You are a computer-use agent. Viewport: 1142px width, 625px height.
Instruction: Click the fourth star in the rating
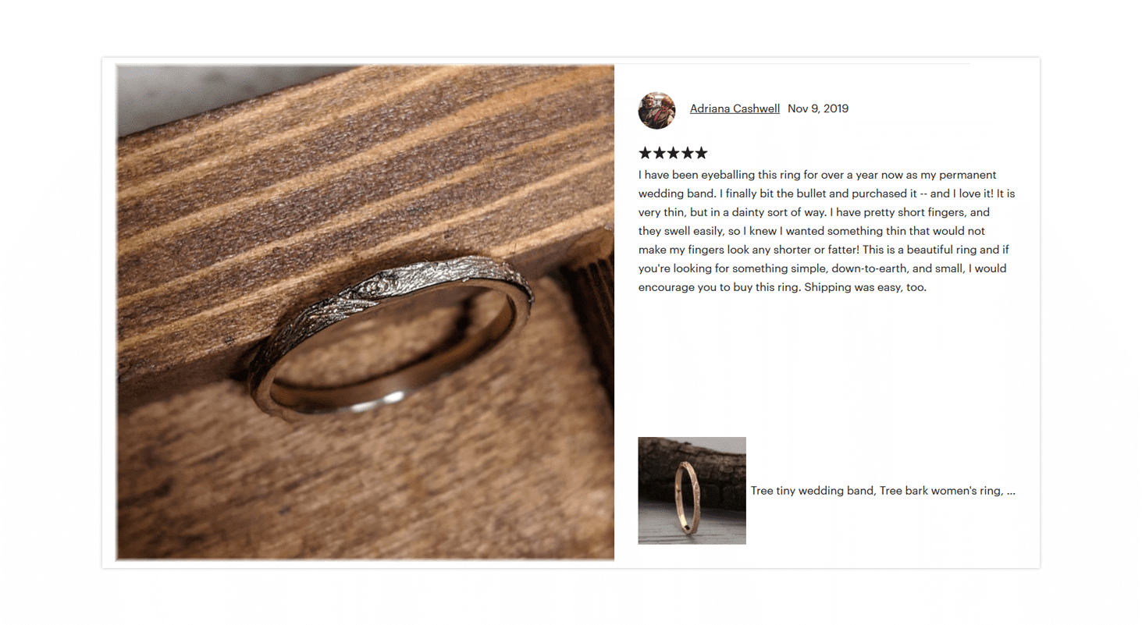[x=687, y=153]
